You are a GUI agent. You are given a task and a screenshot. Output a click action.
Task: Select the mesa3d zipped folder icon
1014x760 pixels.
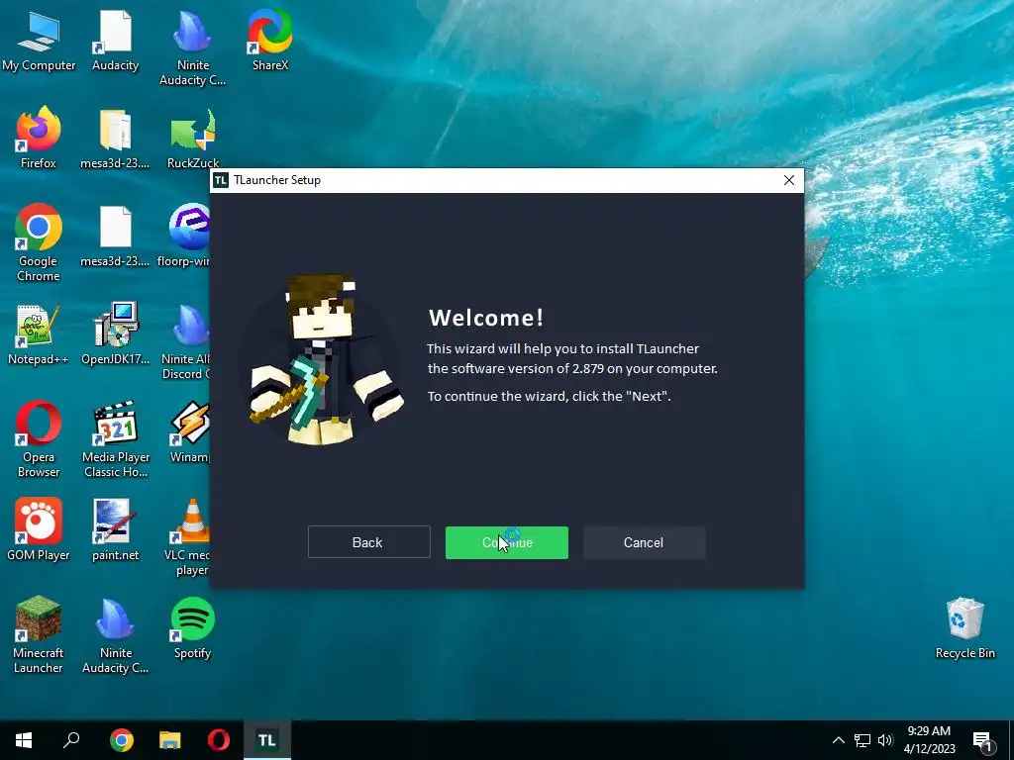pos(115,139)
